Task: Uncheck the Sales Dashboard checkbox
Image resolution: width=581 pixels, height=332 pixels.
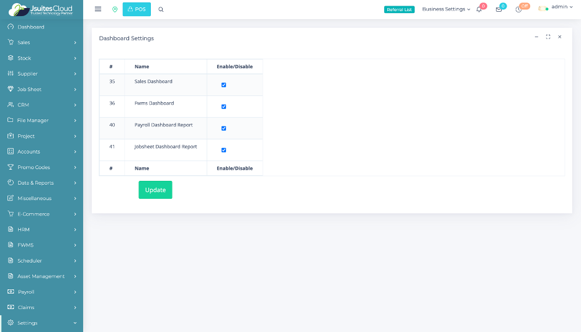Action: tap(224, 85)
